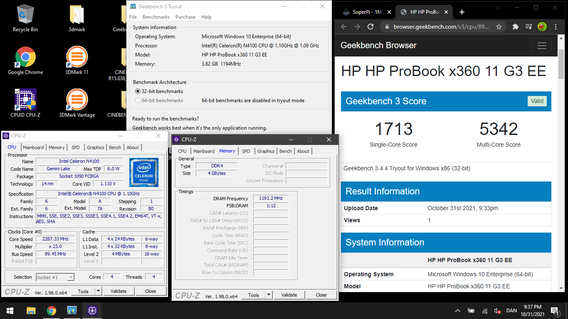Click Close button in CPU window

(151, 291)
